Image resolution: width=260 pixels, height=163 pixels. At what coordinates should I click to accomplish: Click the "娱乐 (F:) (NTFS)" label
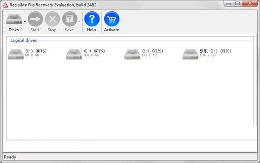pos(215,51)
